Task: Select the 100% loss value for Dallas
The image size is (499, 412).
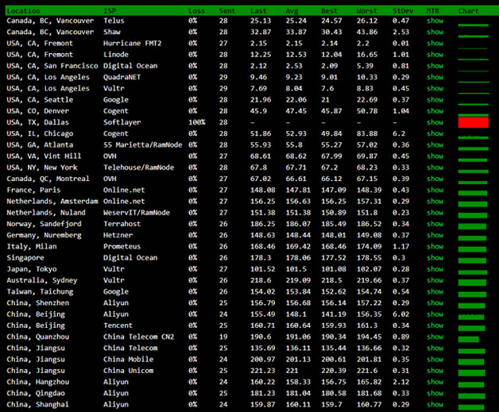Action: click(x=197, y=122)
